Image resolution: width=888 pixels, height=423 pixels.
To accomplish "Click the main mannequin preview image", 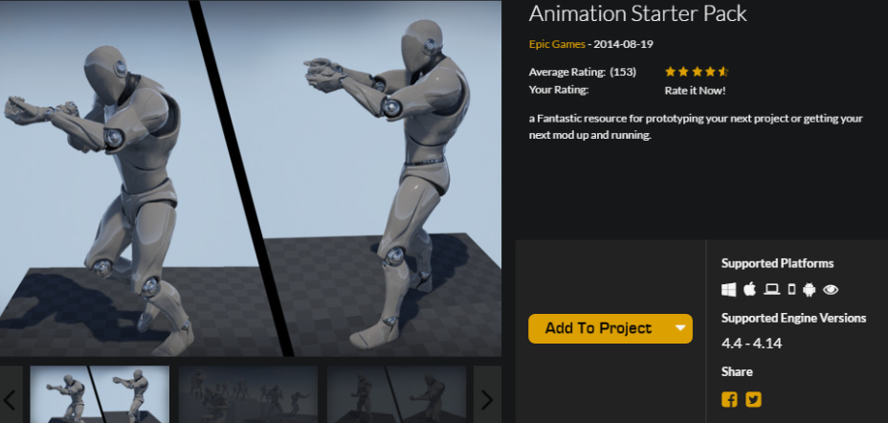I will (251, 178).
